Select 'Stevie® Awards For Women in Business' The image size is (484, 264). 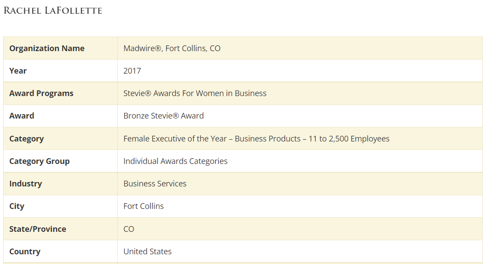[x=195, y=93]
